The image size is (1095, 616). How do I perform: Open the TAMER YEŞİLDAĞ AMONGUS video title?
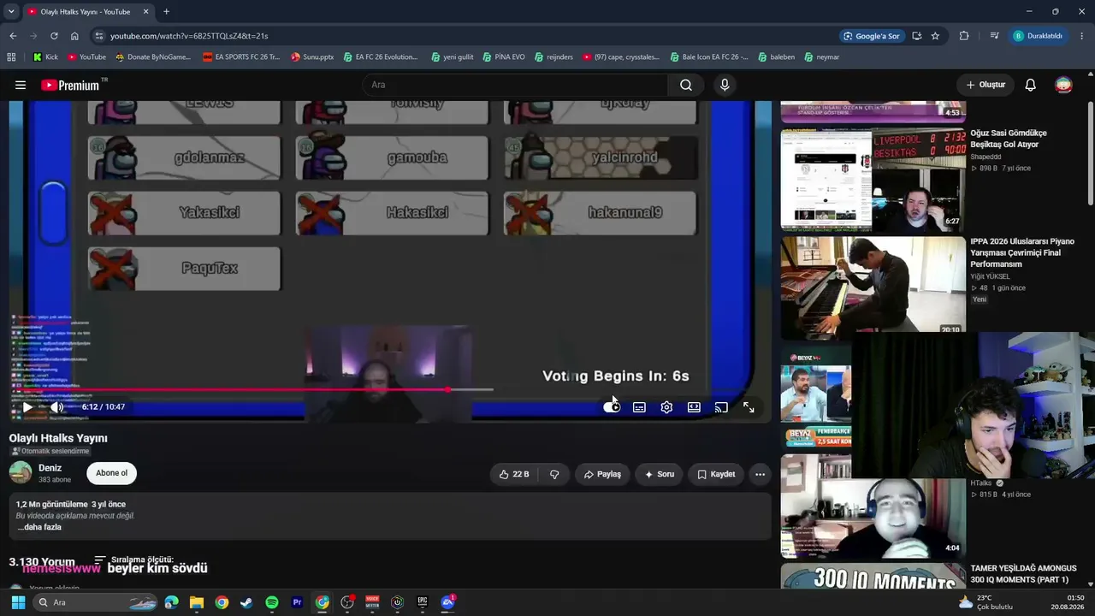(x=1023, y=574)
